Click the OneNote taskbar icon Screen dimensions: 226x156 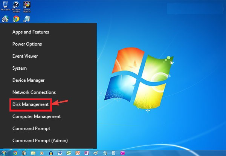coord(86,153)
